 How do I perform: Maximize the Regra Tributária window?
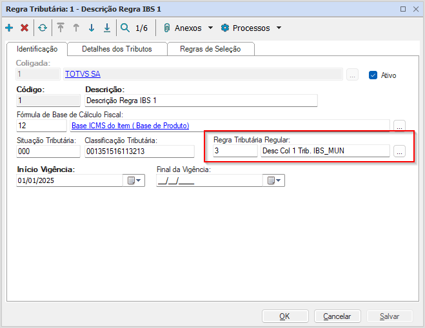coord(403,9)
